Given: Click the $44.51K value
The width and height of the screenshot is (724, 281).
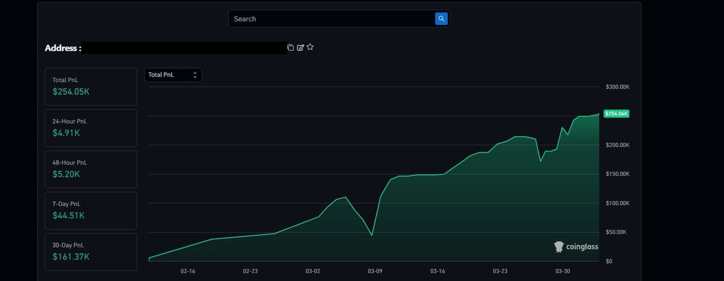Looking at the screenshot, I should point(69,215).
